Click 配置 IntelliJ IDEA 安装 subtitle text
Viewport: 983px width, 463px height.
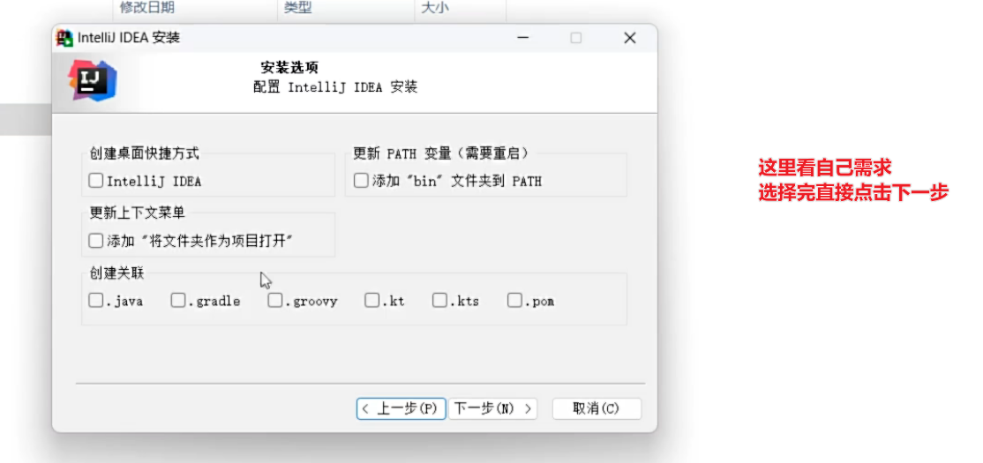[x=335, y=87]
